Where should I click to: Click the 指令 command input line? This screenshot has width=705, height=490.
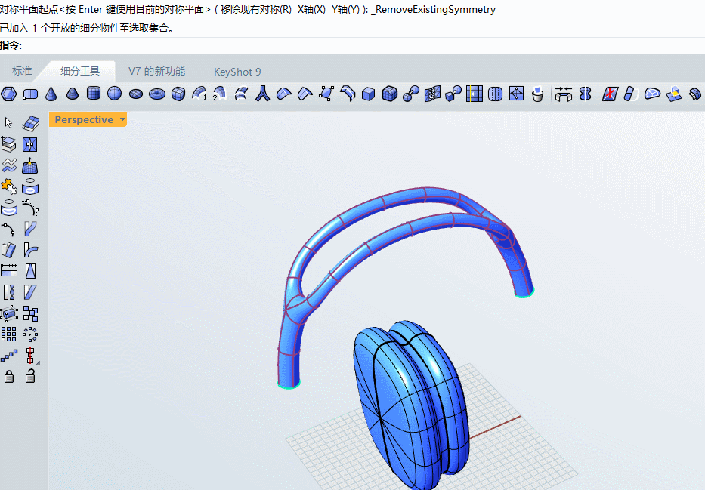click(352, 45)
